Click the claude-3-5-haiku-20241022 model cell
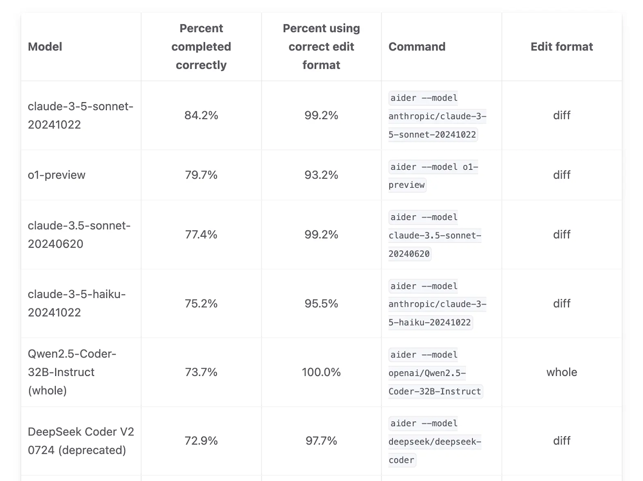 (77, 303)
